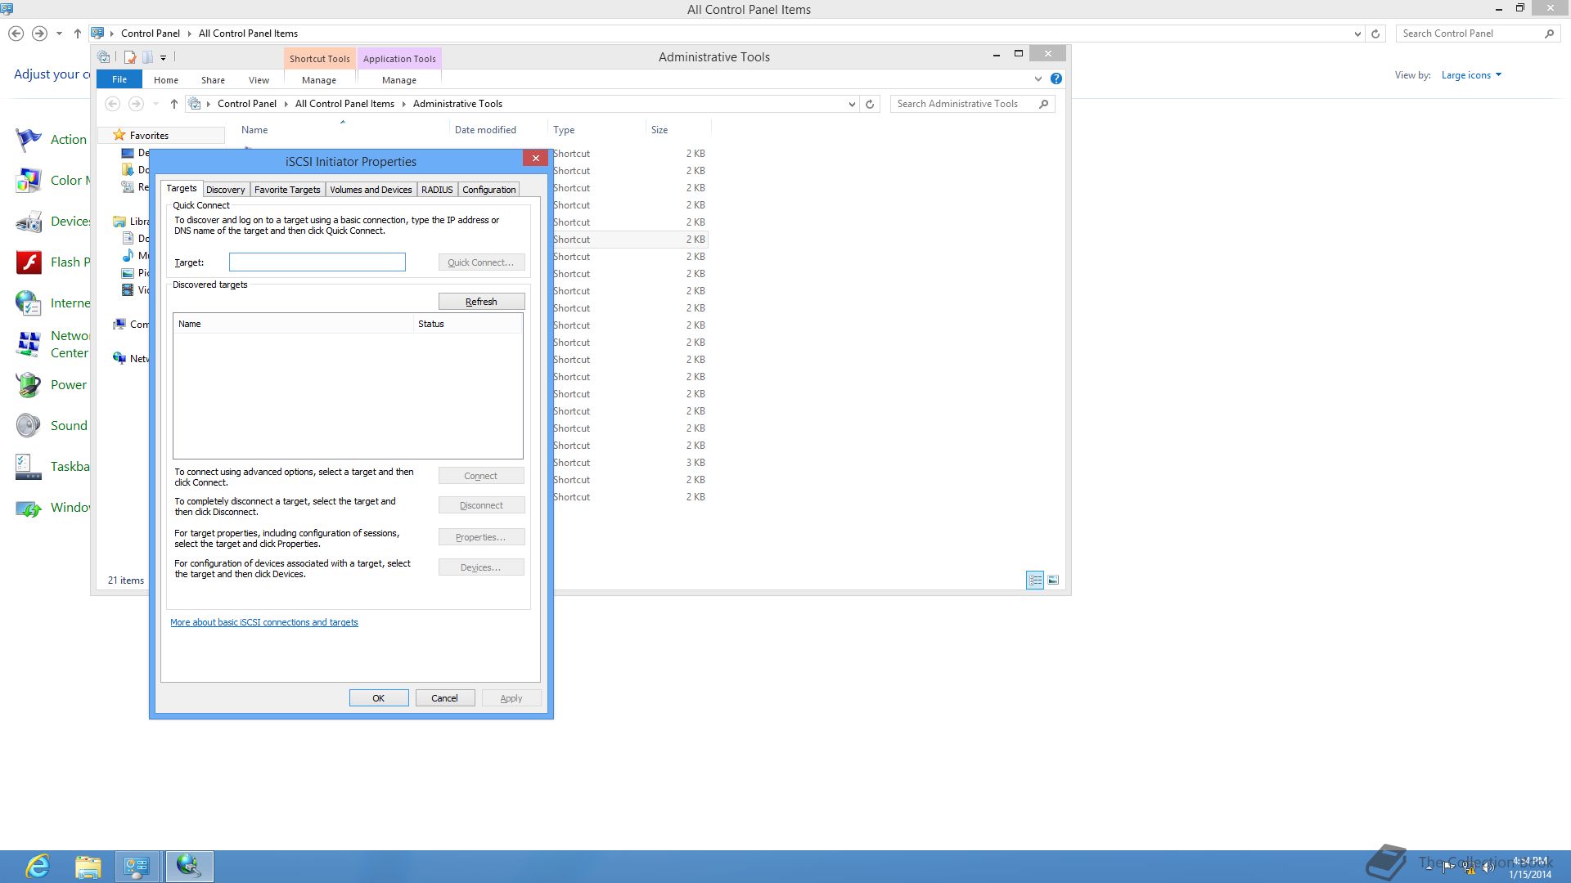Open the Share ribbon tab

click(x=213, y=80)
